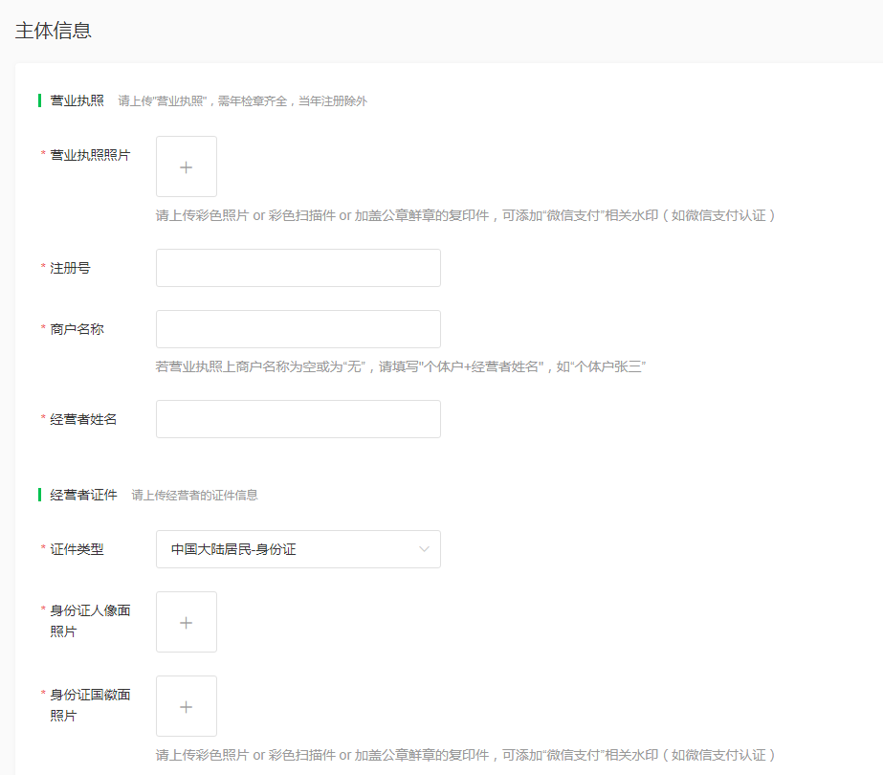This screenshot has width=883, height=775.
Task: Click the 注册号 field label
Action: pos(70,268)
